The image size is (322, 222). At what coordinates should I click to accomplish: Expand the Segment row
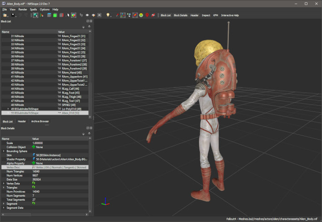pos(4,204)
